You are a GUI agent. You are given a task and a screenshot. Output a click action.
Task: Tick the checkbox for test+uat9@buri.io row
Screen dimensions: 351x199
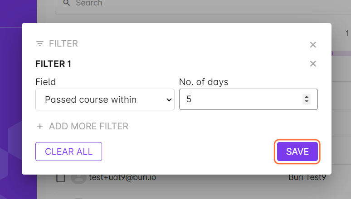click(x=61, y=177)
